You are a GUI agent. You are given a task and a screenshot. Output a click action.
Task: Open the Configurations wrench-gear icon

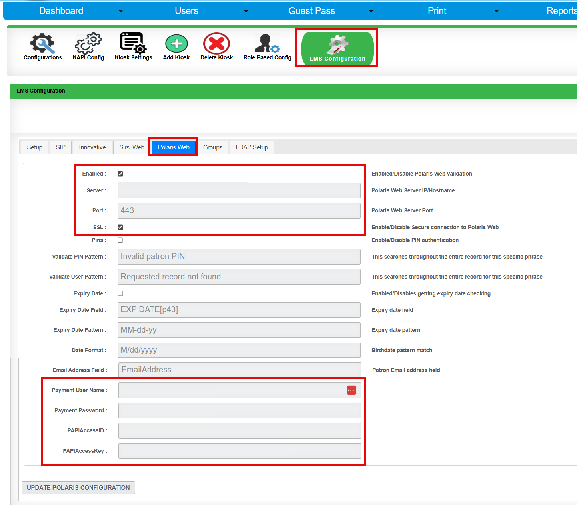tap(42, 44)
